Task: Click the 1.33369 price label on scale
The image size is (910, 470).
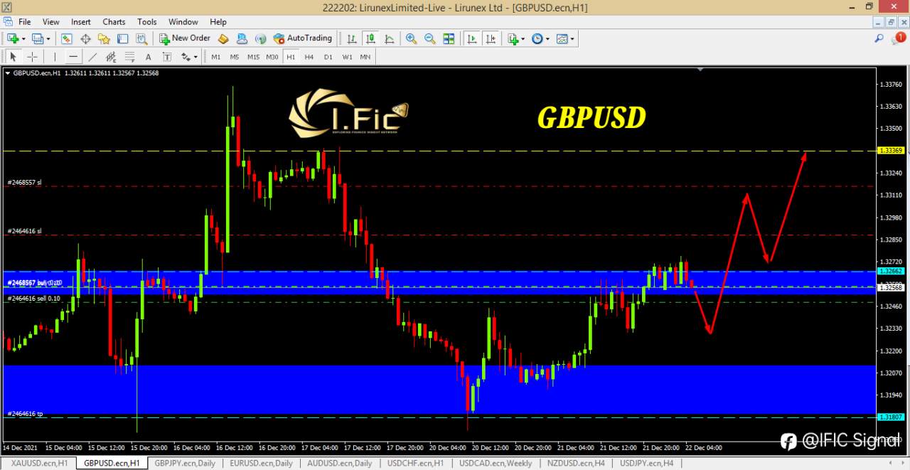Action: pos(891,151)
